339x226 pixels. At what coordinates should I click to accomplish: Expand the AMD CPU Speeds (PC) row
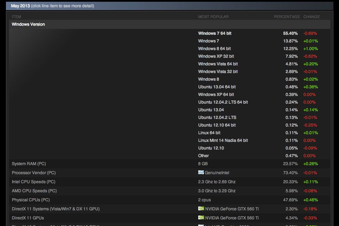(x=169, y=191)
